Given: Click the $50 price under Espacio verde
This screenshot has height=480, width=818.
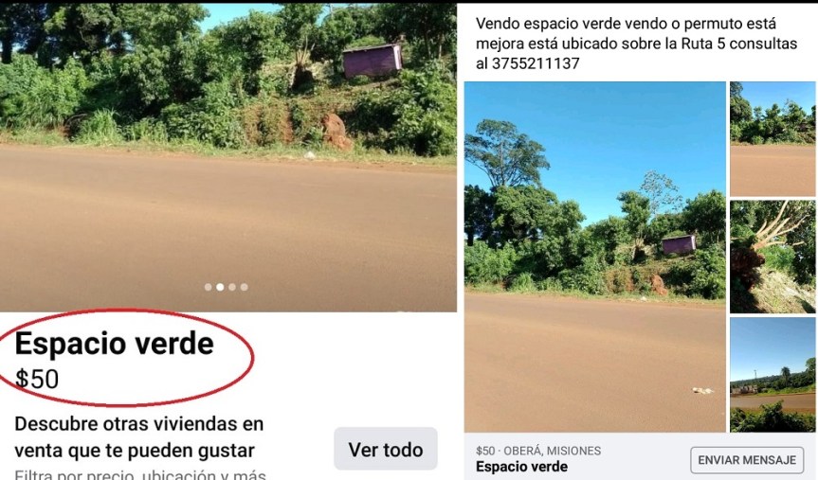Looking at the screenshot, I should (x=37, y=379).
